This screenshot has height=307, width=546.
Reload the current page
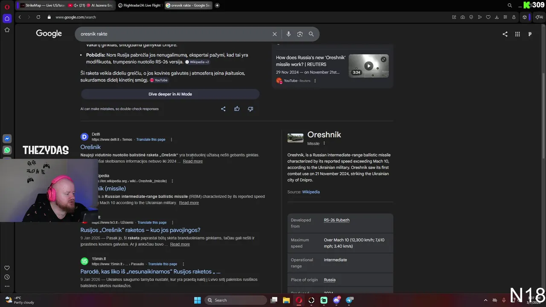pyautogui.click(x=38, y=17)
